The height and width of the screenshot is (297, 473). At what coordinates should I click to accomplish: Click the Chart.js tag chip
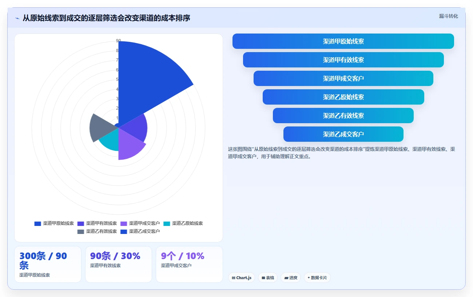pos(242,278)
